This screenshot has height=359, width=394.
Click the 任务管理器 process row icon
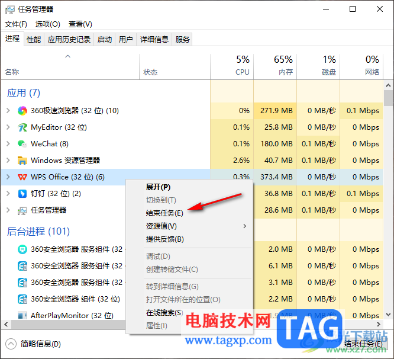(x=22, y=210)
